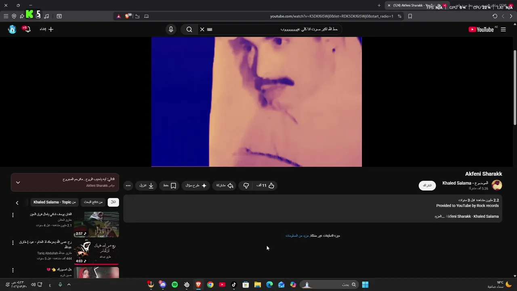
Task: Click the taskbar search box بحث
Action: click(x=329, y=285)
